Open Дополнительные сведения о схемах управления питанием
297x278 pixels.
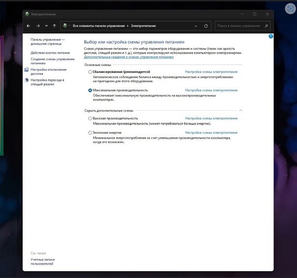(x=128, y=57)
